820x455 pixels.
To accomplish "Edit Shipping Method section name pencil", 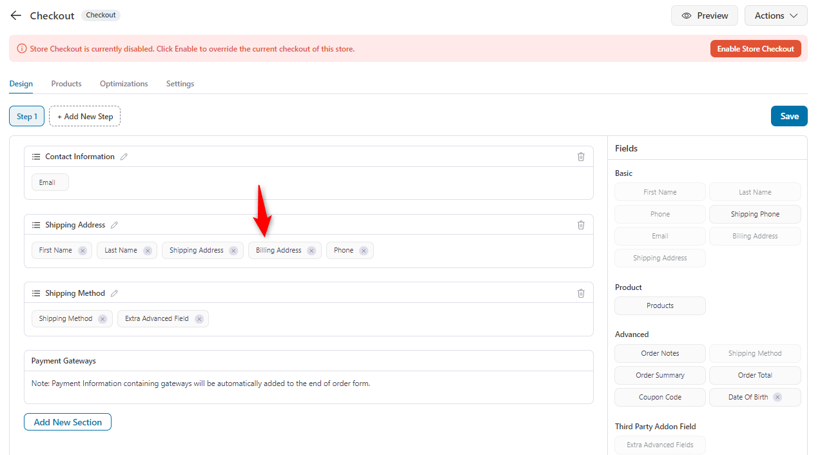I will (x=115, y=293).
